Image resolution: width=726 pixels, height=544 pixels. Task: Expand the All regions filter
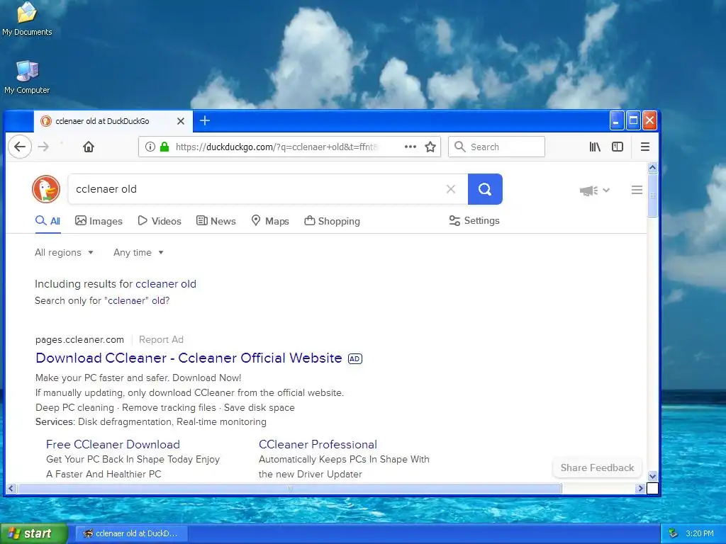(x=64, y=253)
